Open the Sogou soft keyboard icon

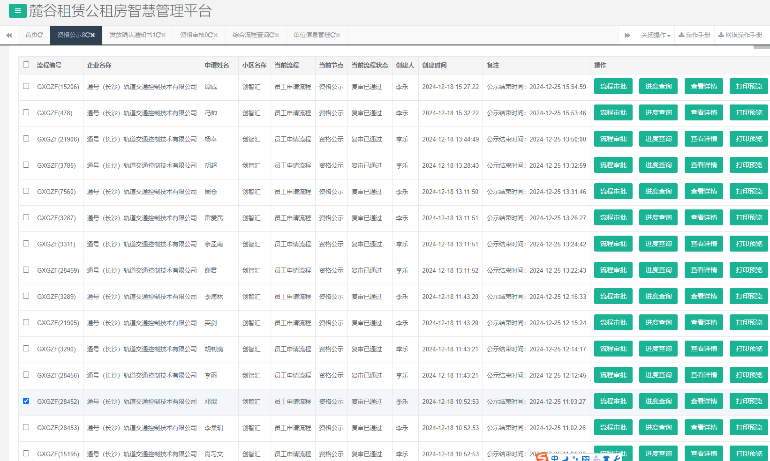click(586, 458)
